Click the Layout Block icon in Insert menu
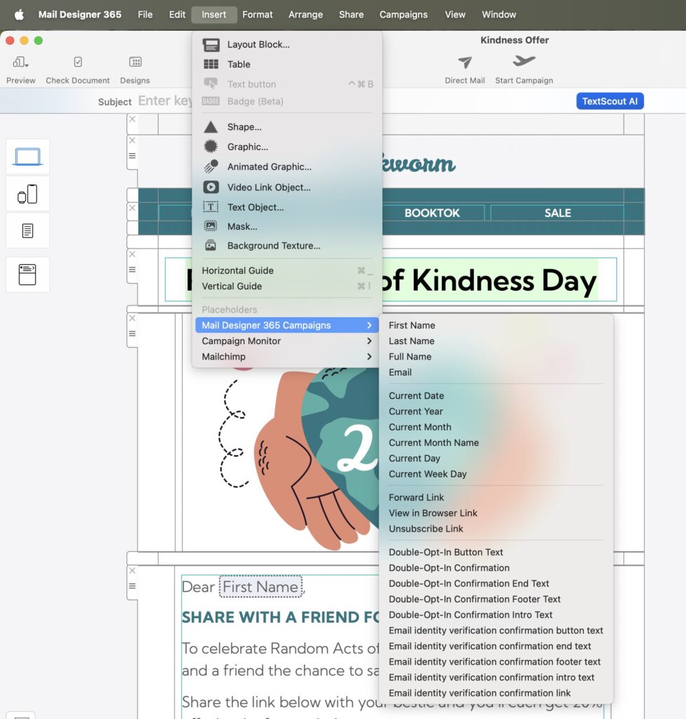 211,44
